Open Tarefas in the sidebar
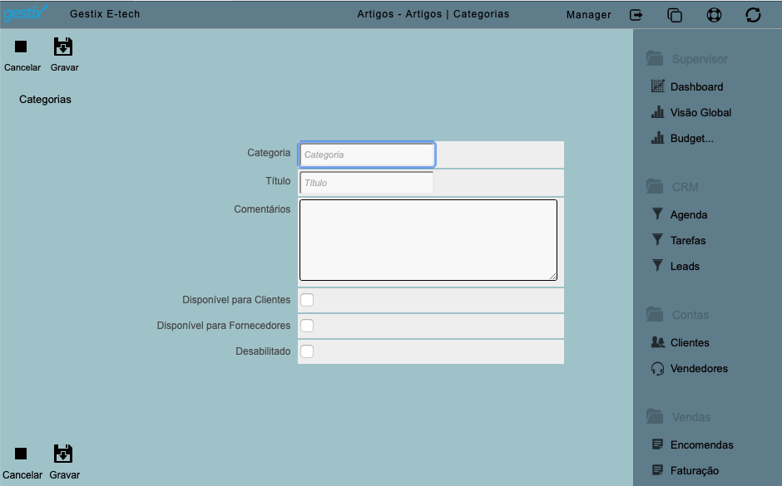 [688, 241]
